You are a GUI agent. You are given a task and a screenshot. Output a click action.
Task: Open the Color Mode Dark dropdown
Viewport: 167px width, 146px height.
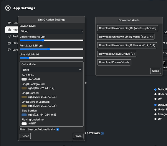coord(52,70)
